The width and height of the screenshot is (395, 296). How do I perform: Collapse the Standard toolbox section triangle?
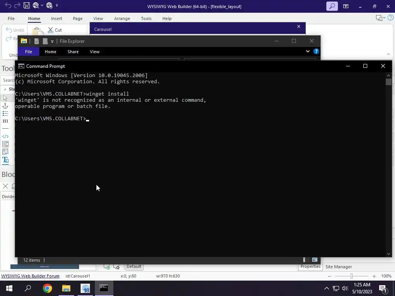point(5,89)
